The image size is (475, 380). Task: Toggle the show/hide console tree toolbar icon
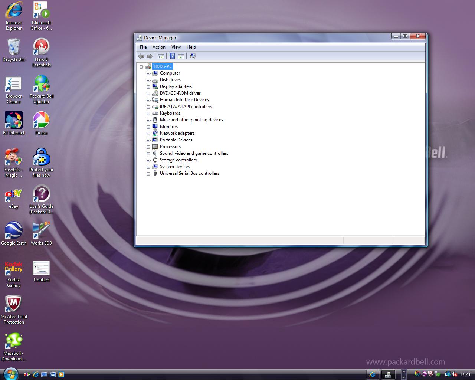tap(161, 56)
